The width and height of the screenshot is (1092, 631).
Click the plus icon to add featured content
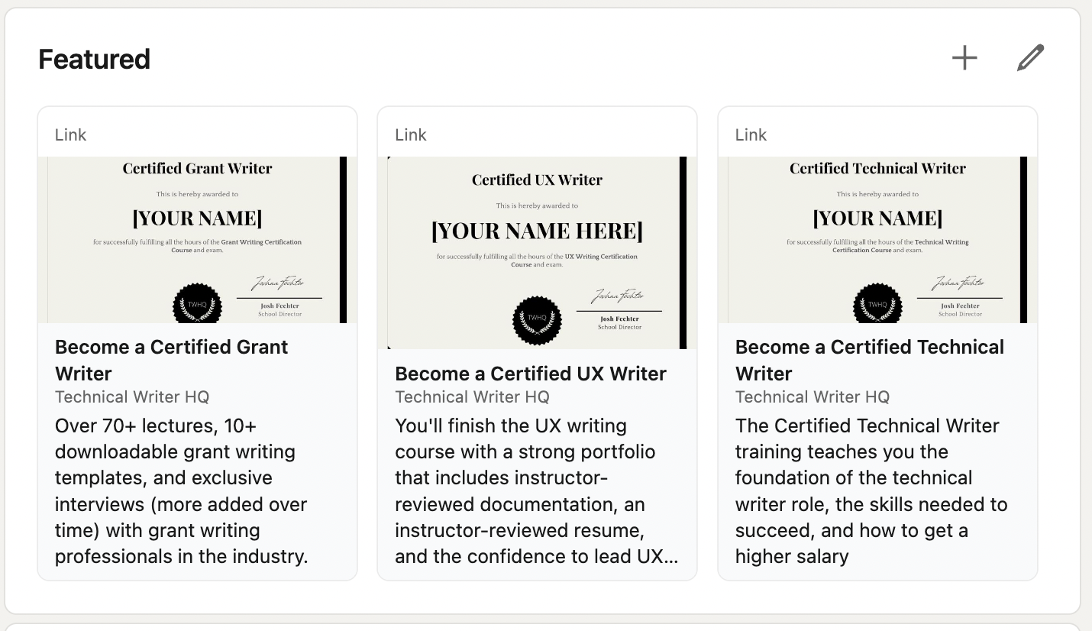pyautogui.click(x=964, y=57)
